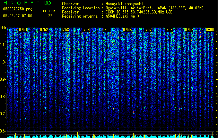Click the 0751 time marker
The width and height of the screenshot is (218, 138).
point(23,30)
